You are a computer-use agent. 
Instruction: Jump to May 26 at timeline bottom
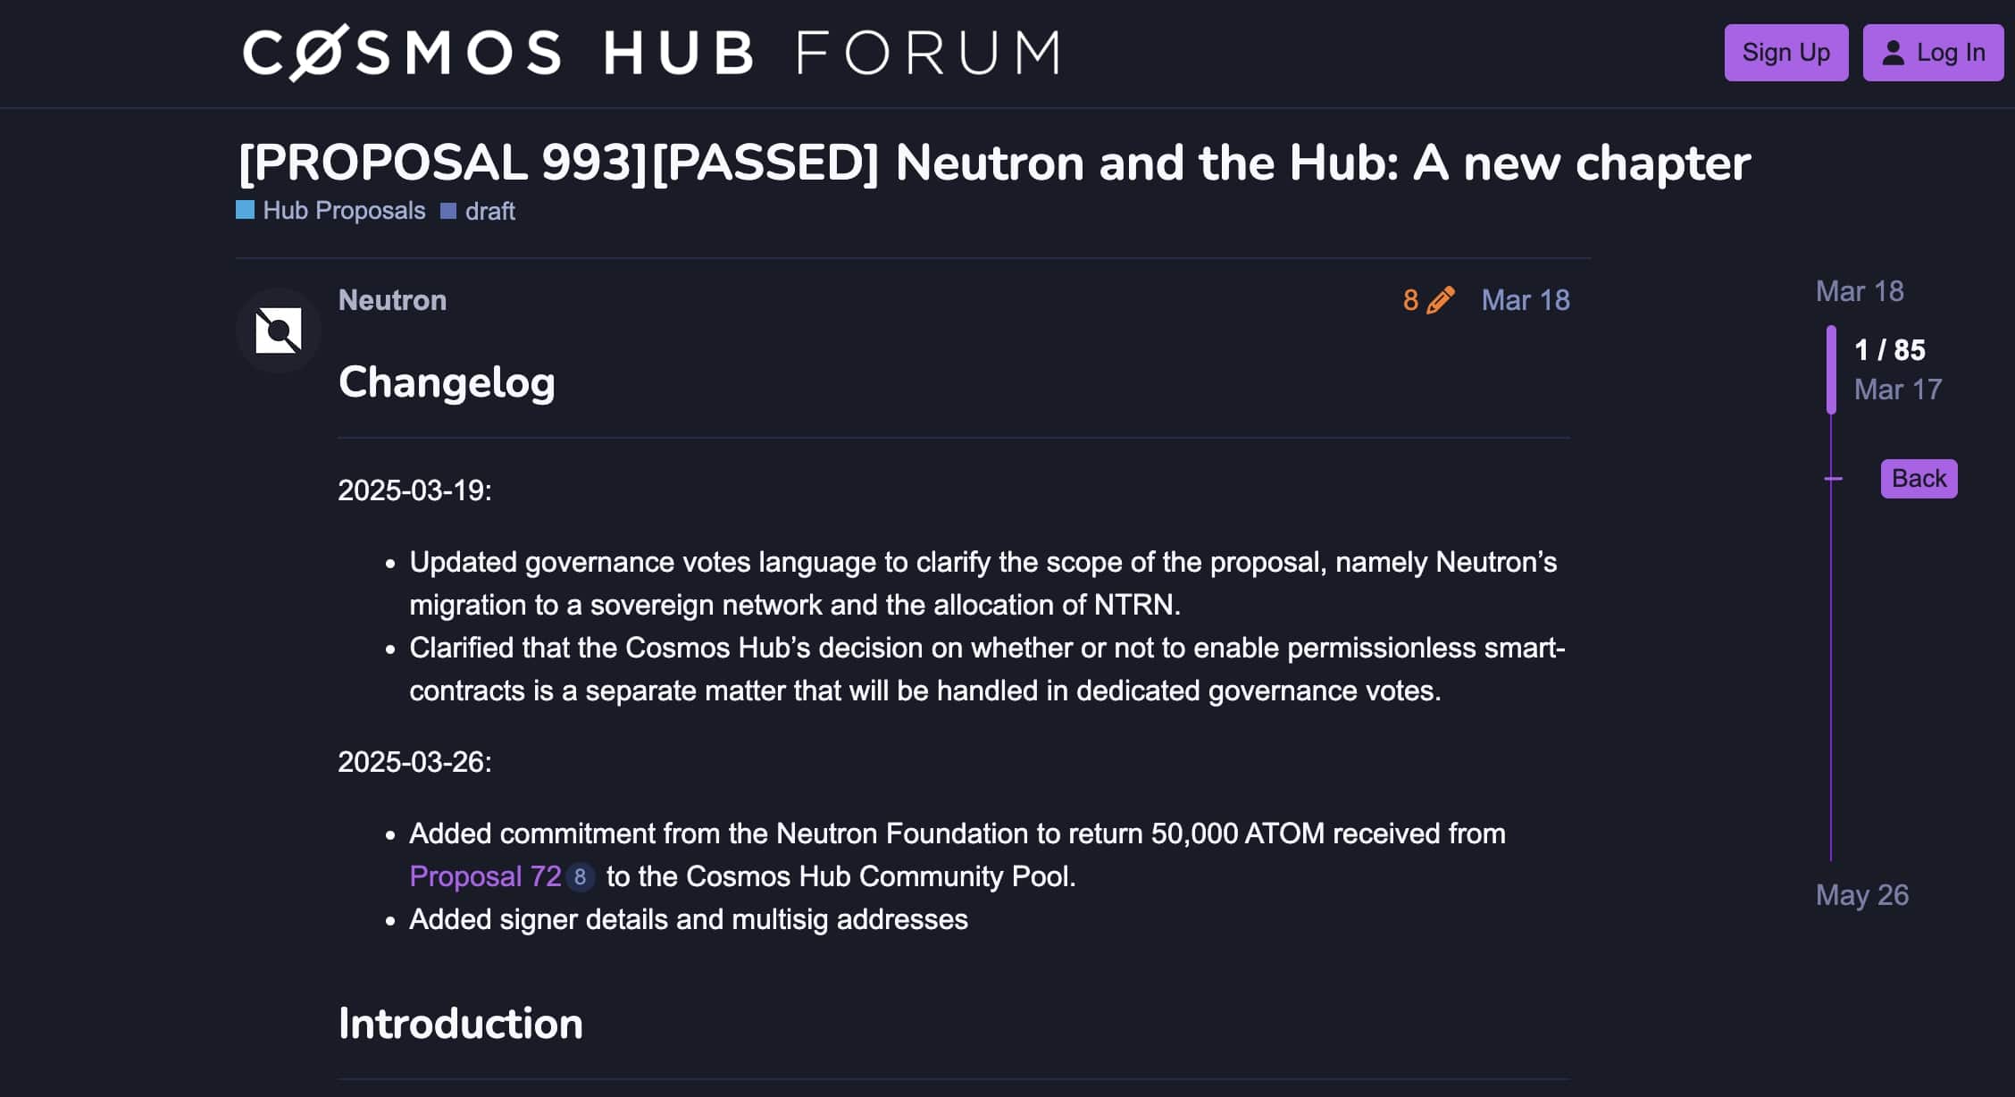tap(1861, 895)
